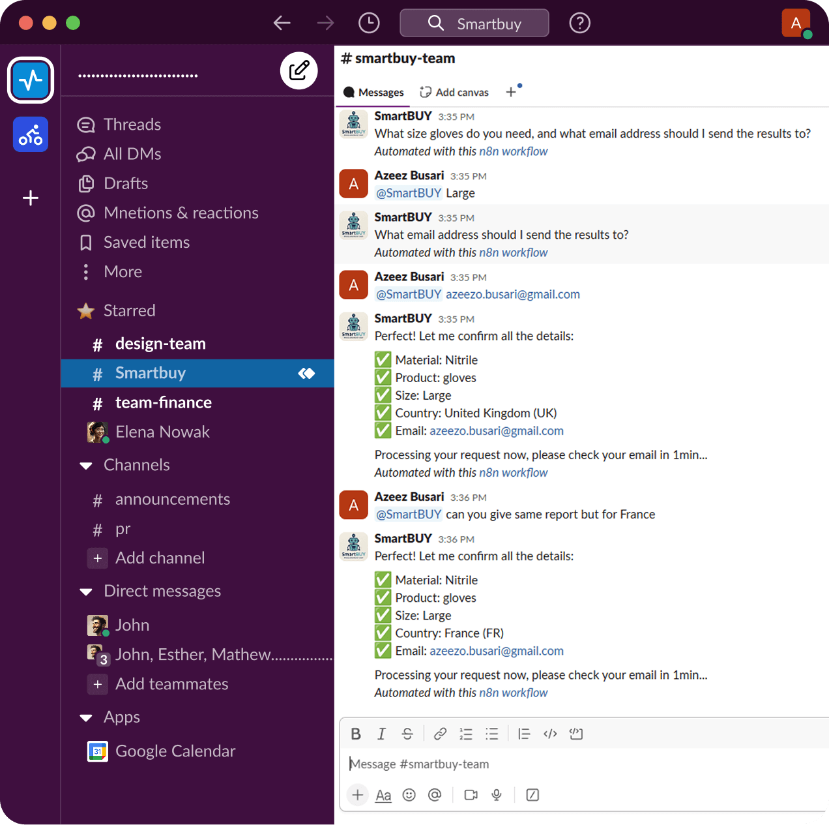Toggle code block formatting

click(576, 734)
